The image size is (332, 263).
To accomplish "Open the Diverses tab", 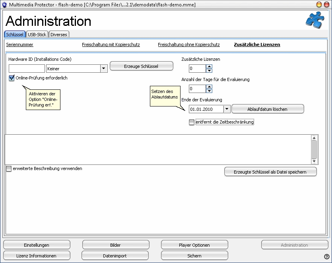I will tap(59, 35).
